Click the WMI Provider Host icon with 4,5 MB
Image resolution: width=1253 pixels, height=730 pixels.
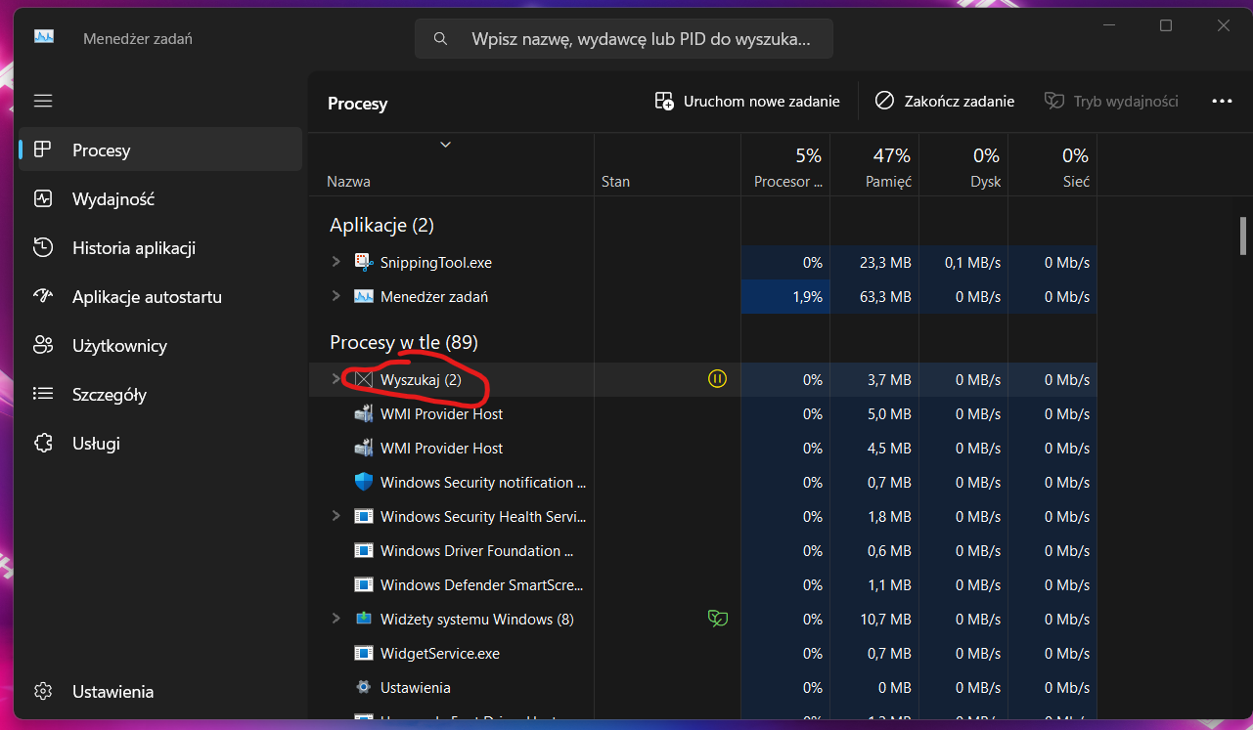(364, 448)
